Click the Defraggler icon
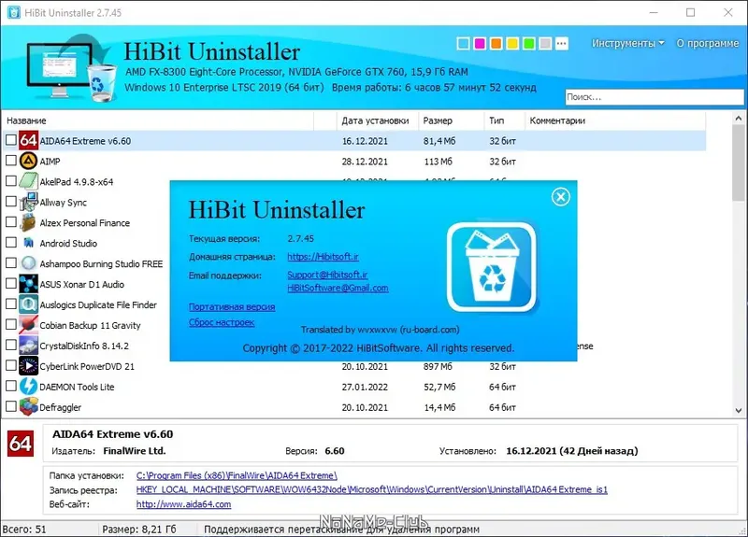The width and height of the screenshot is (748, 537). (28, 407)
